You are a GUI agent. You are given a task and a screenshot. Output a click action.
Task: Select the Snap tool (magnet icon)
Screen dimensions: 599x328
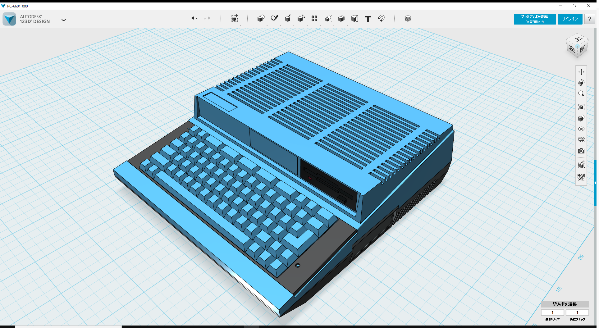click(x=381, y=19)
